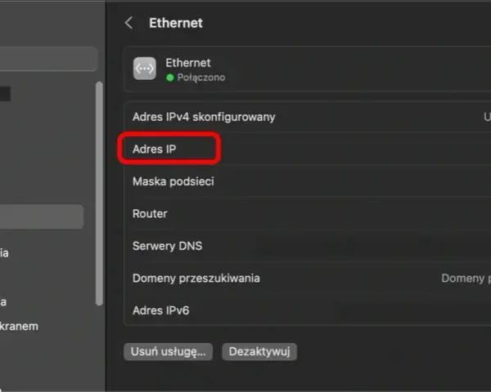Focus the sidebar search field at top
The image size is (491, 392).
pos(48,59)
